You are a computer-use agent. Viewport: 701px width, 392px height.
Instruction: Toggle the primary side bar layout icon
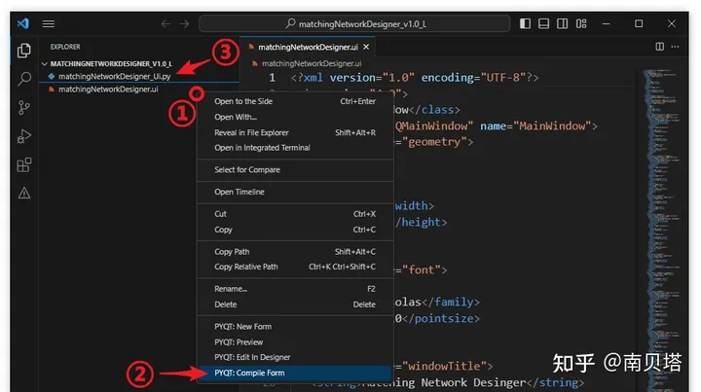(525, 23)
